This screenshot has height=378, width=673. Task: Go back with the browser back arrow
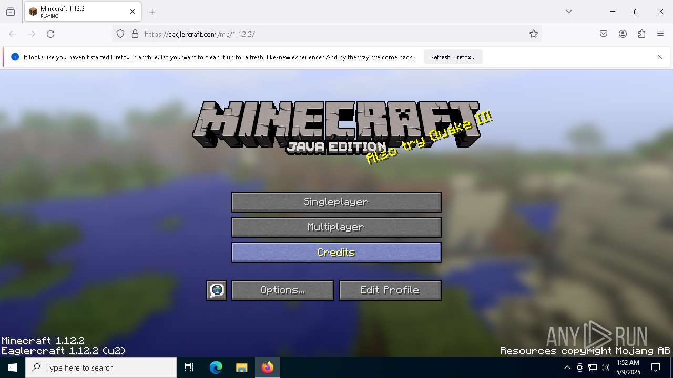pos(13,34)
